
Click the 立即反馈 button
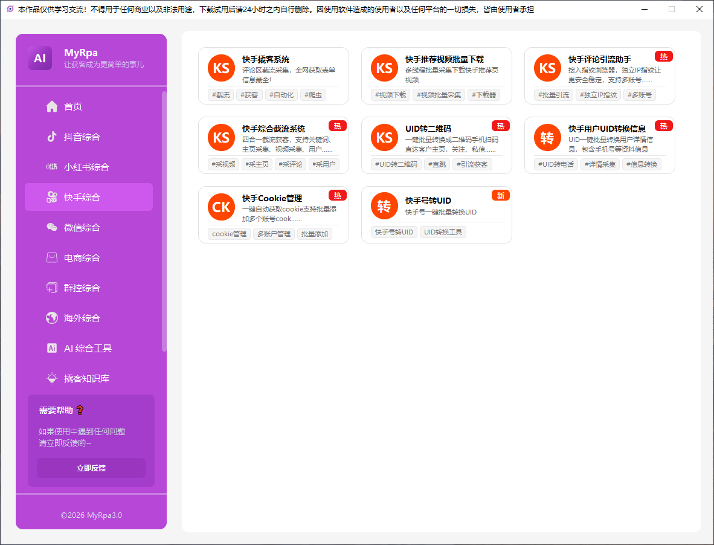coord(91,468)
